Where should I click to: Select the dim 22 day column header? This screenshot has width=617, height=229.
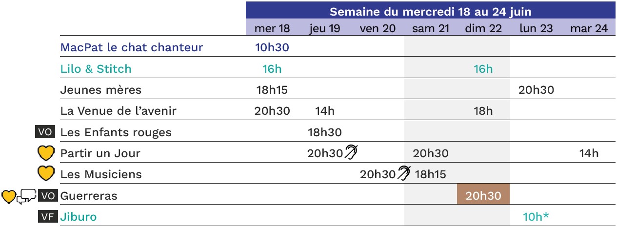[483, 28]
